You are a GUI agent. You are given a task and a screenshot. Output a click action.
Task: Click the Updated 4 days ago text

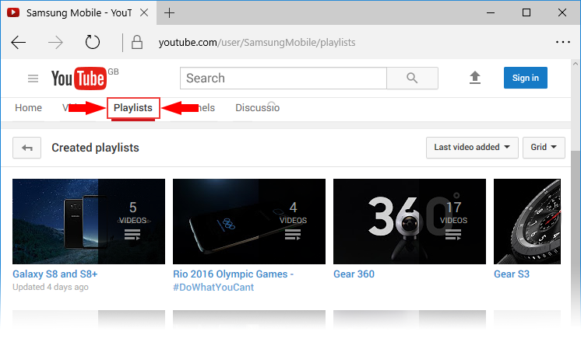click(x=51, y=288)
